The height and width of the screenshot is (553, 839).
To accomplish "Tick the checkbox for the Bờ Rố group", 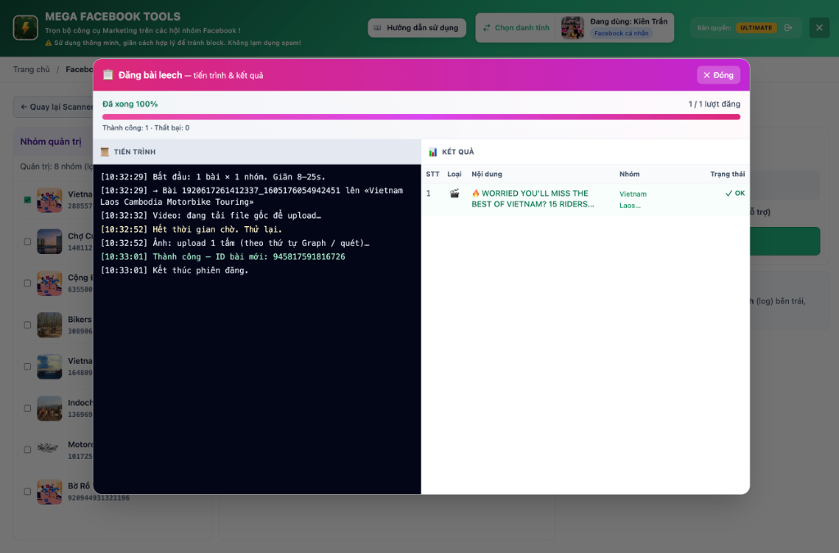I will tap(27, 492).
